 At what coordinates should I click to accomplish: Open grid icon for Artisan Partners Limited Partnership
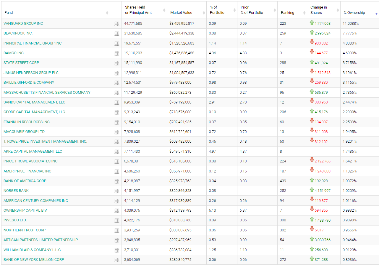click(x=117, y=240)
